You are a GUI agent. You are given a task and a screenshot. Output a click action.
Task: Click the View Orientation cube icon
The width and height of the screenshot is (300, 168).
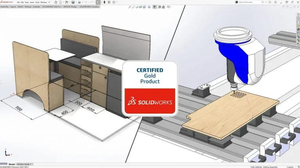tap(144, 7)
